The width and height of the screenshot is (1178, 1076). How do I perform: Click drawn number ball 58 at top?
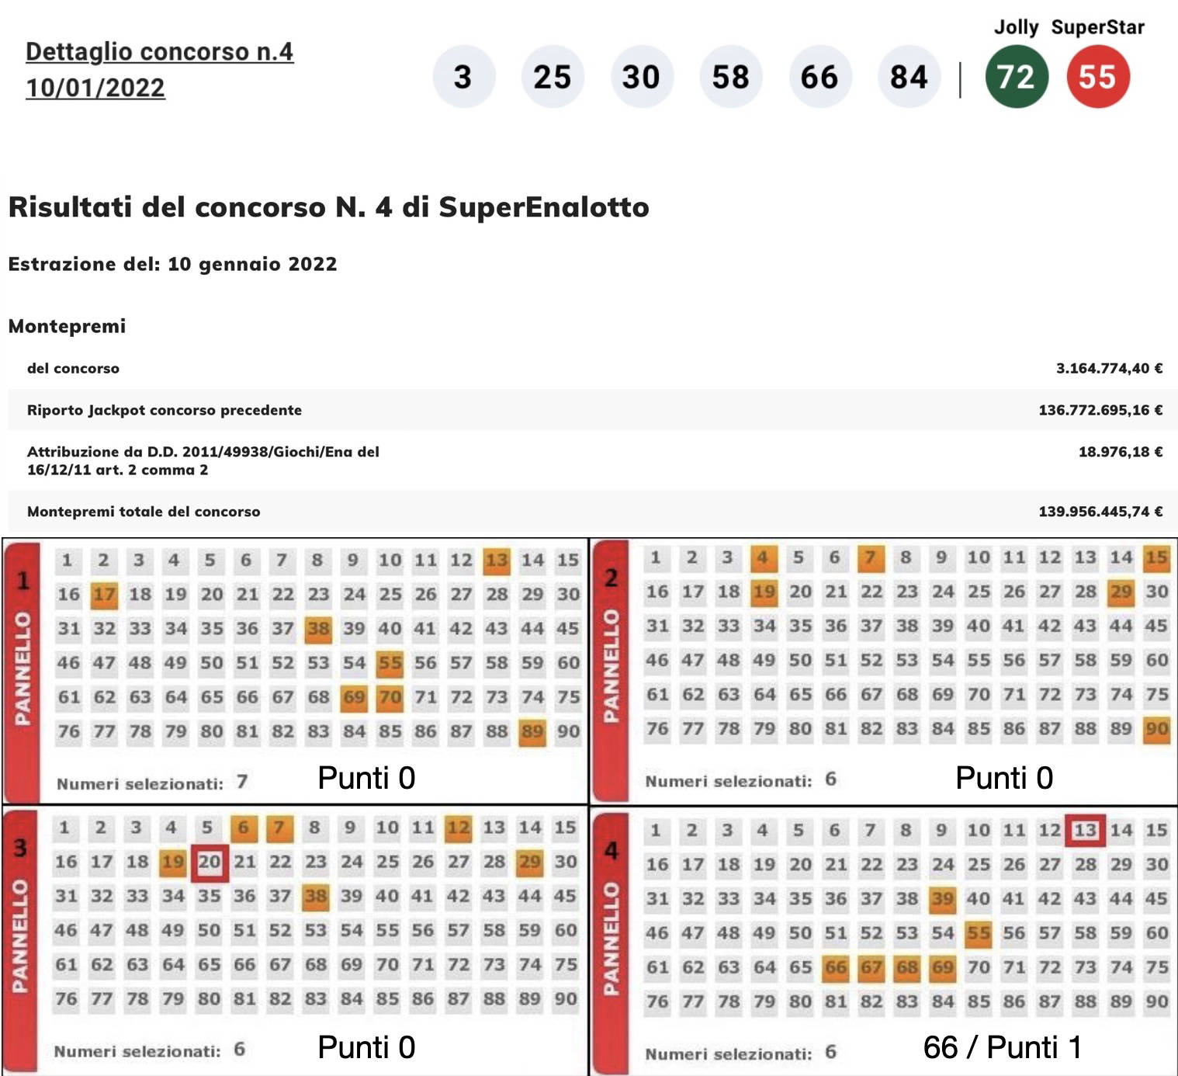click(730, 77)
